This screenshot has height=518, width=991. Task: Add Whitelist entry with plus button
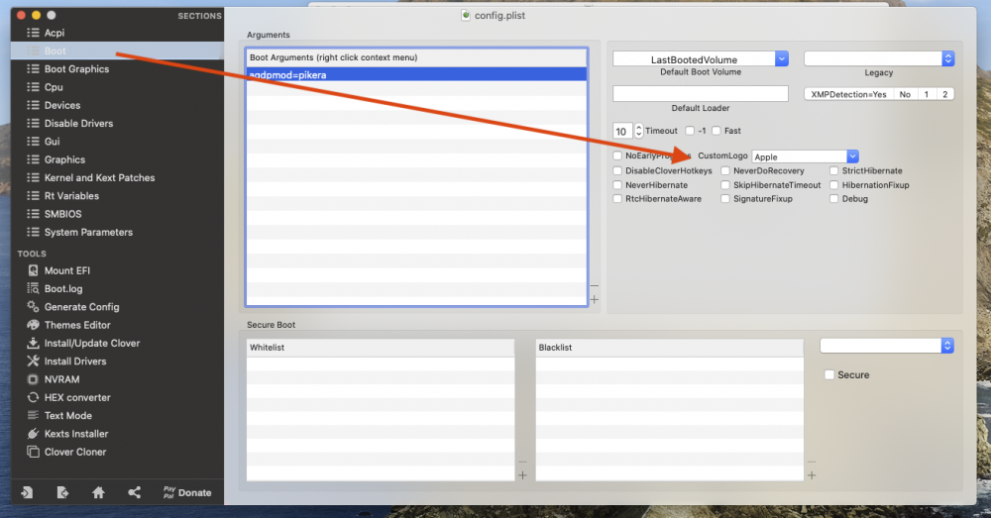(522, 475)
